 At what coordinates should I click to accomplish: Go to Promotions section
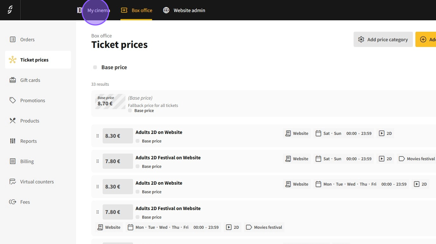click(32, 100)
